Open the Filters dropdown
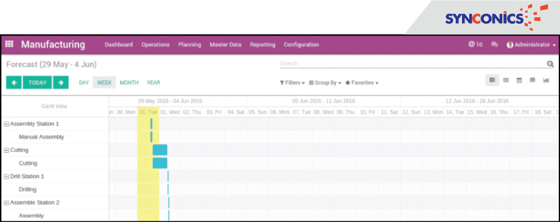 (292, 83)
